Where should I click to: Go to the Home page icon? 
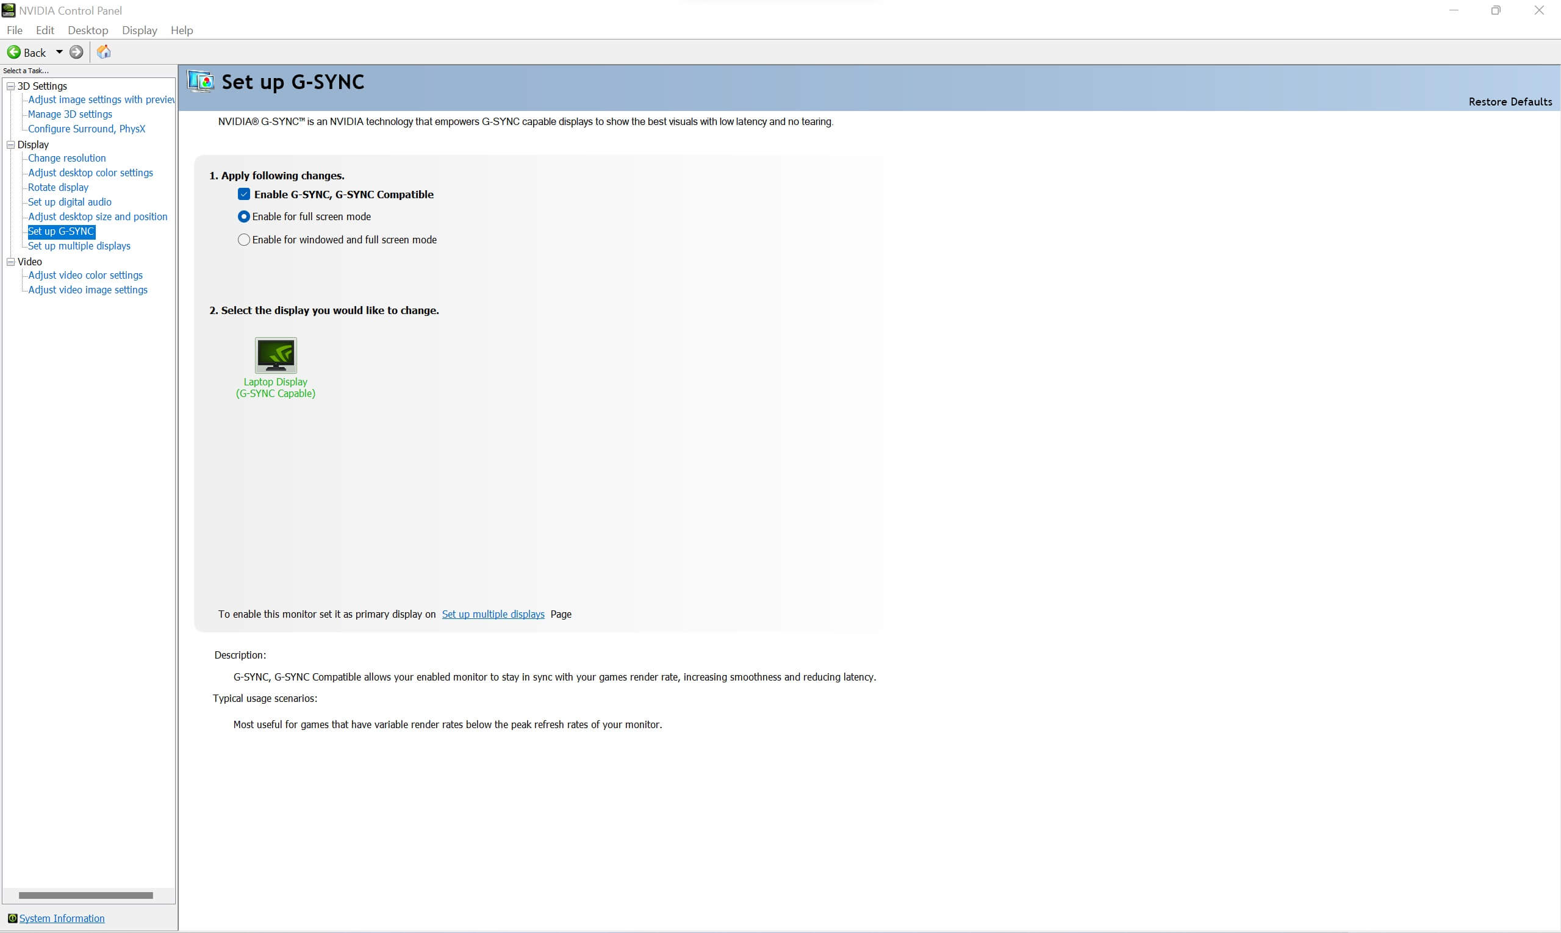[x=104, y=52]
